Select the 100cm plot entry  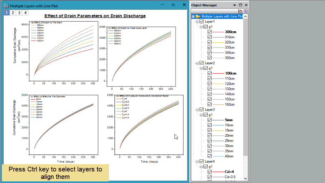230,73
